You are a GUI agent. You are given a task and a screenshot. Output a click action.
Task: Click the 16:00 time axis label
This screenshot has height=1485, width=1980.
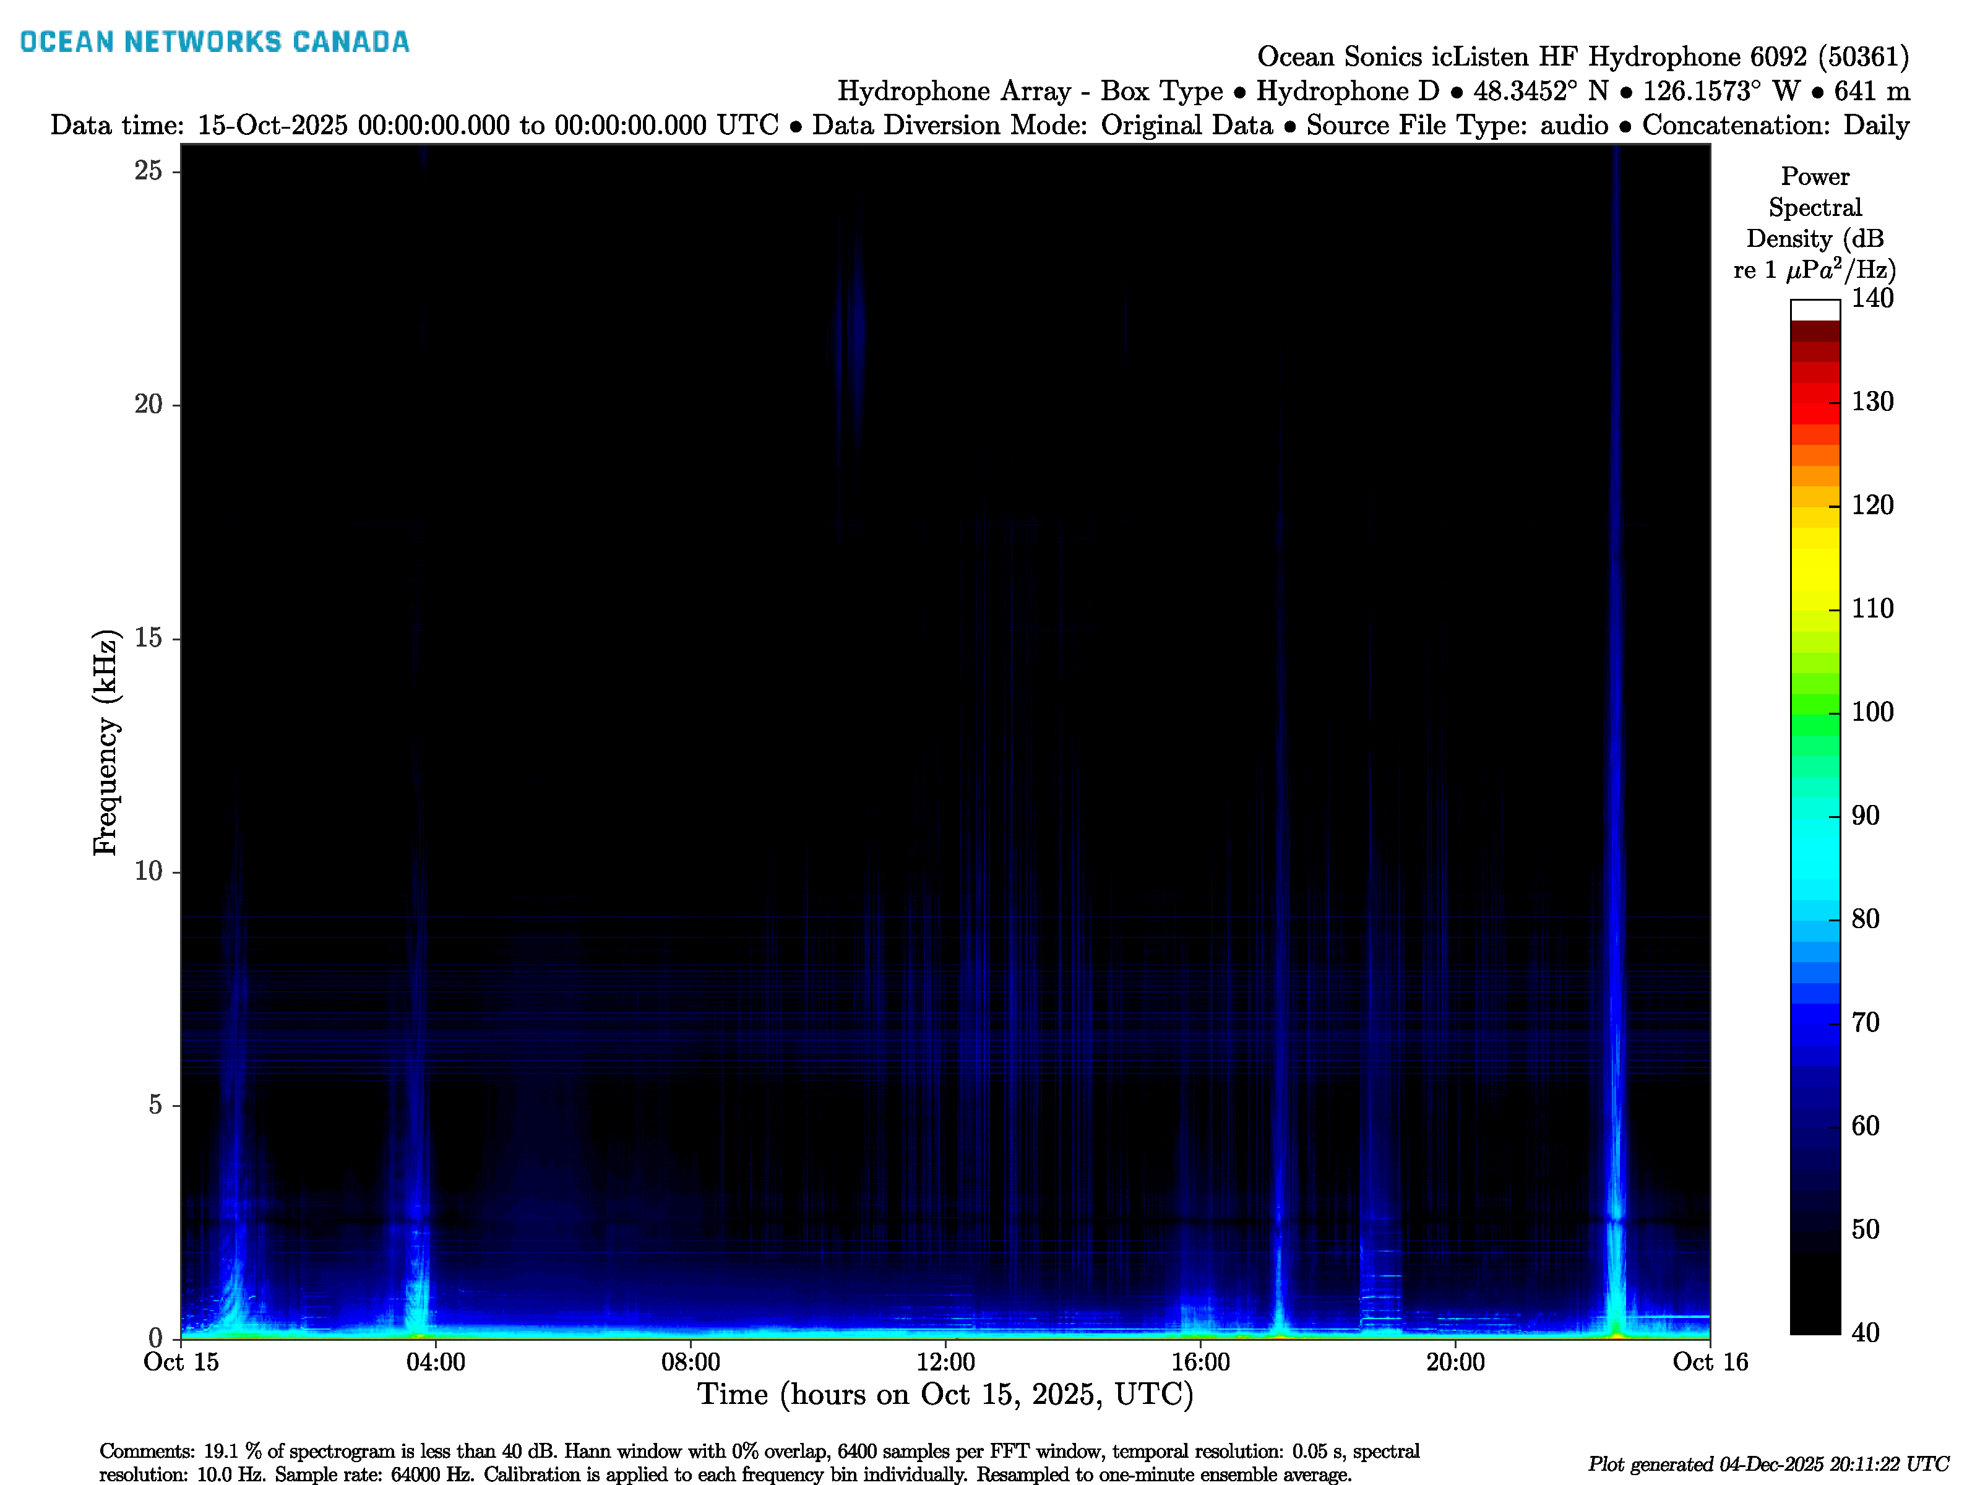click(1200, 1362)
